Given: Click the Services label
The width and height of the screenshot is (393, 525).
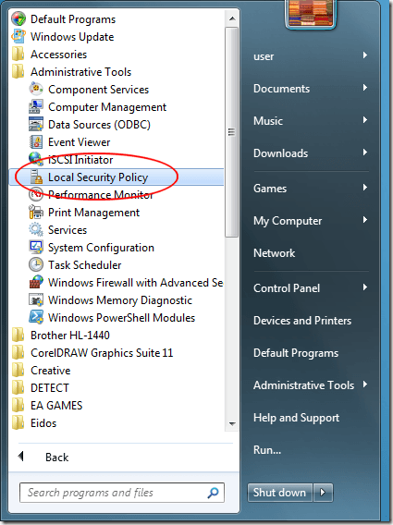Looking at the screenshot, I should pos(68,230).
